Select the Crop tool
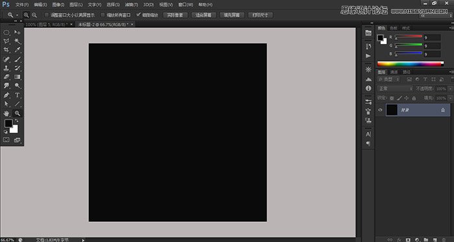This screenshot has width=454, height=242. (x=6, y=50)
